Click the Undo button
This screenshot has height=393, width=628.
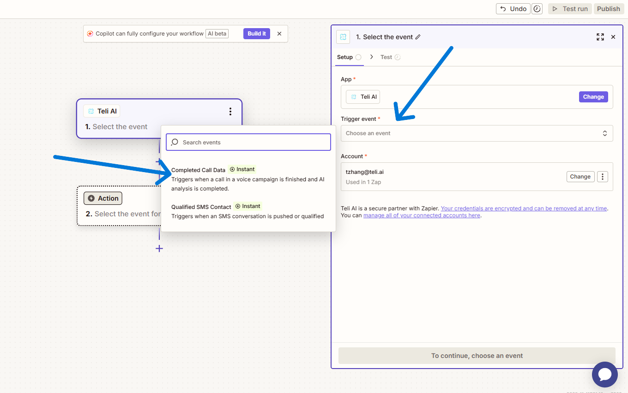tap(513, 9)
